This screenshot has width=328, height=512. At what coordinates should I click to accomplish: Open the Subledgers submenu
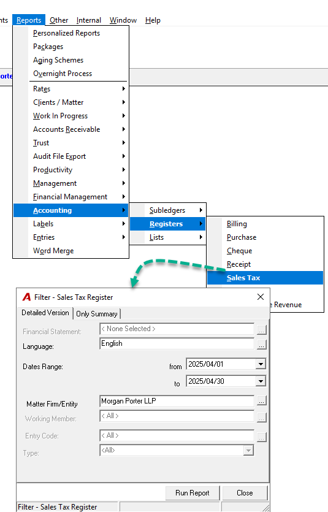168,210
